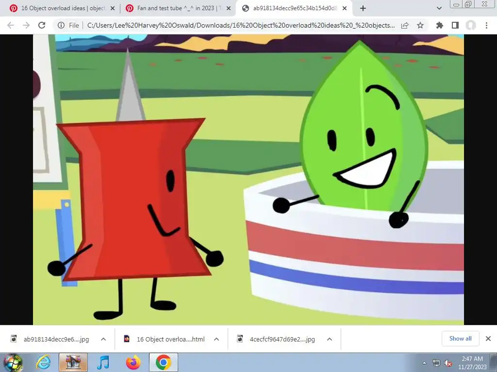Screen dimensions: 497x372
Task: Open Chrome three-dot menu
Action: tap(486, 25)
